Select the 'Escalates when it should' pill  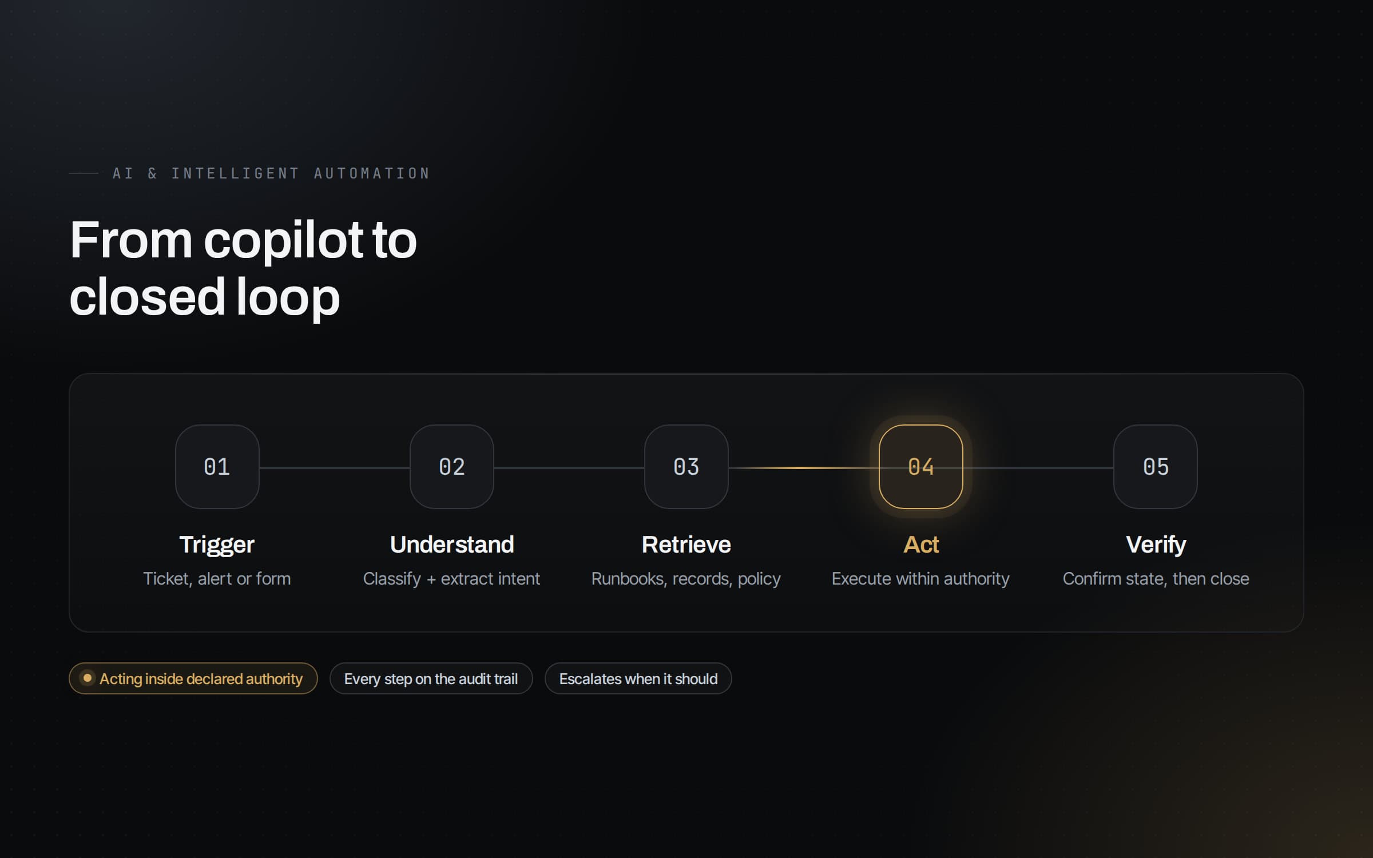[x=638, y=678]
